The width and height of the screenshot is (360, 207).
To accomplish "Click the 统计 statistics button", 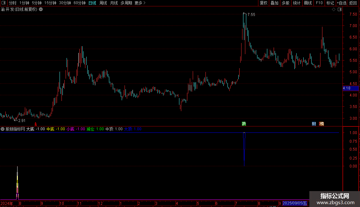I will pyautogui.click(x=296, y=3).
